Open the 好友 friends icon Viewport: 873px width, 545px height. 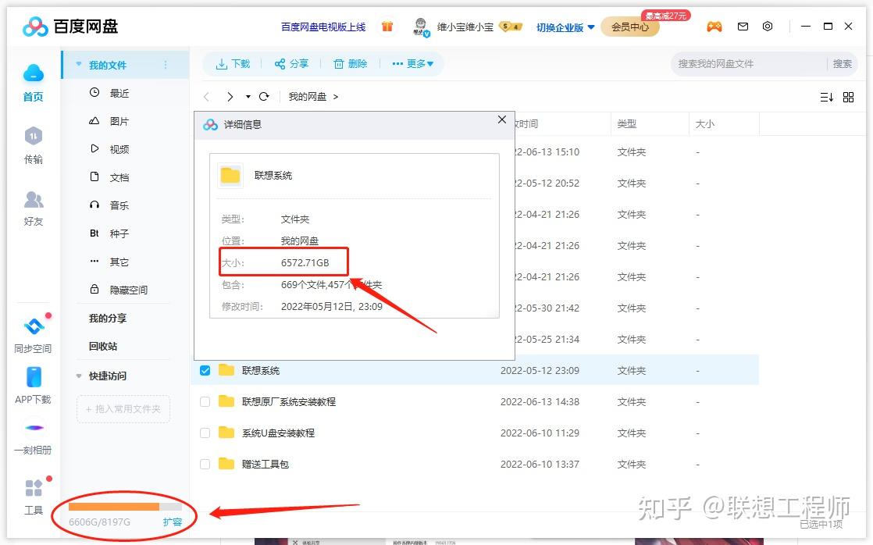[34, 199]
